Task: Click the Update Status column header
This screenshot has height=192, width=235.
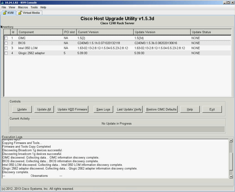Action: coord(211,32)
